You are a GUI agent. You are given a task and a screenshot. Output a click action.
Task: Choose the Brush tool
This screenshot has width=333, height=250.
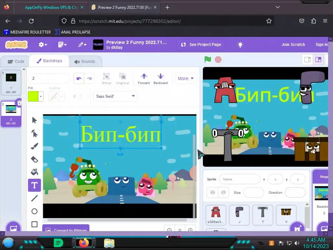[x=34, y=146]
